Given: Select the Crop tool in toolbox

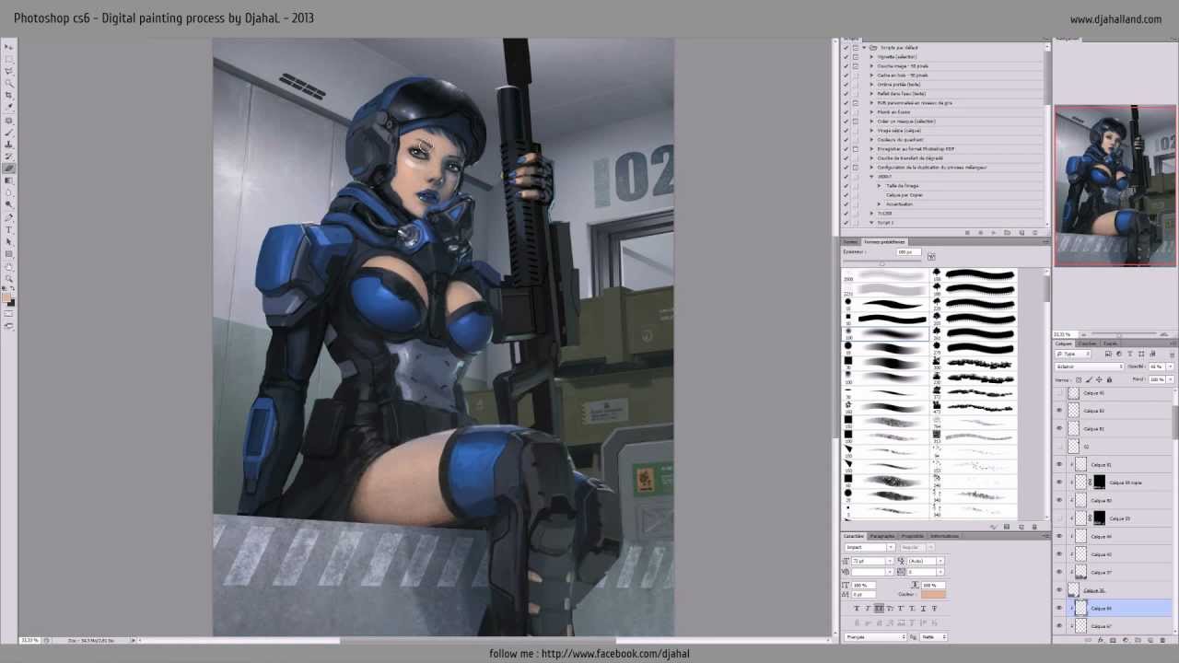Looking at the screenshot, I should coord(7,95).
